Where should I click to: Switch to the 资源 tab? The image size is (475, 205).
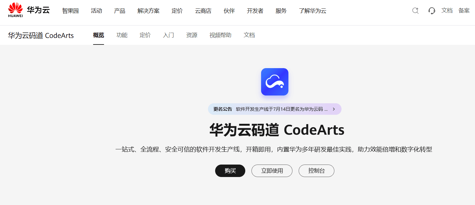[192, 35]
